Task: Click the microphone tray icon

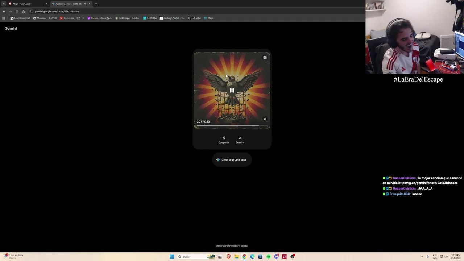Action: click(428, 257)
